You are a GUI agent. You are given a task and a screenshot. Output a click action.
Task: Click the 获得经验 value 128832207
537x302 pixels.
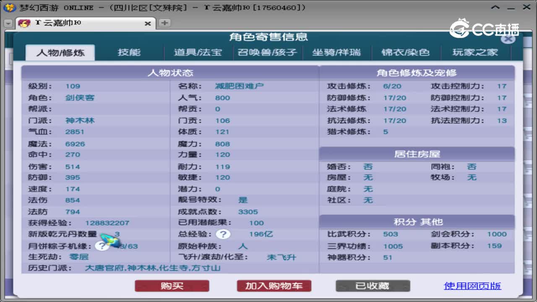[x=107, y=223]
